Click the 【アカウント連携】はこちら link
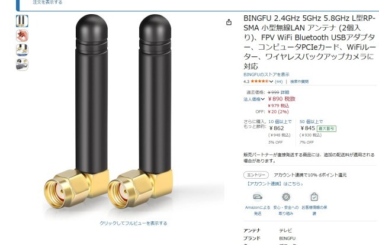The image size is (379, 245). point(274,184)
